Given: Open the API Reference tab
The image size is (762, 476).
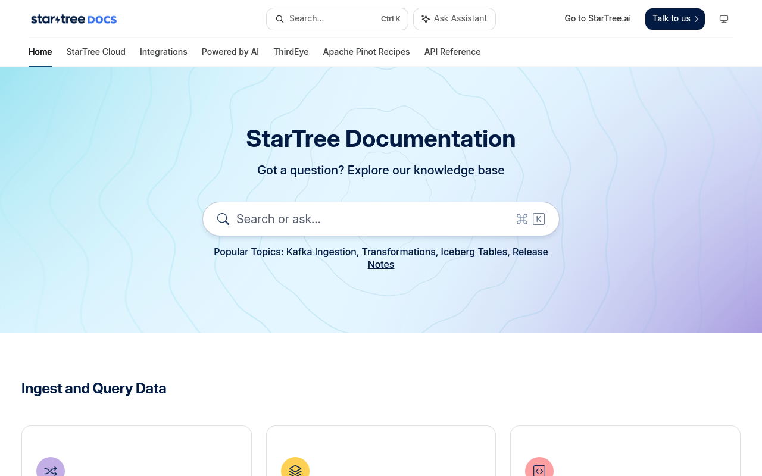Looking at the screenshot, I should tap(452, 52).
